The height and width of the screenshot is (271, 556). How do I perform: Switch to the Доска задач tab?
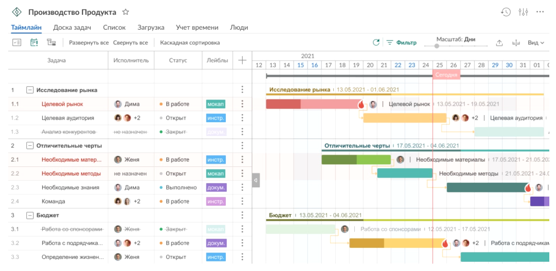(72, 28)
